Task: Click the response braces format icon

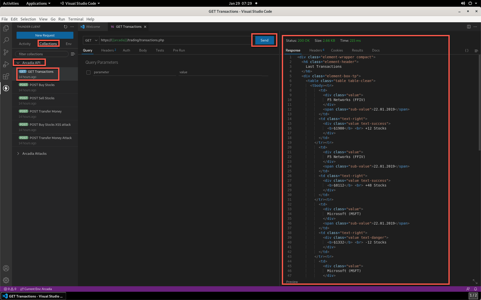Action: pyautogui.click(x=467, y=50)
